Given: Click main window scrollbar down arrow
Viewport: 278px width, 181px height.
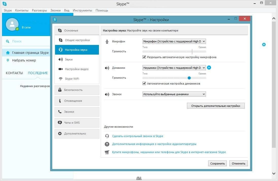Looking at the screenshot, I should [274, 173].
